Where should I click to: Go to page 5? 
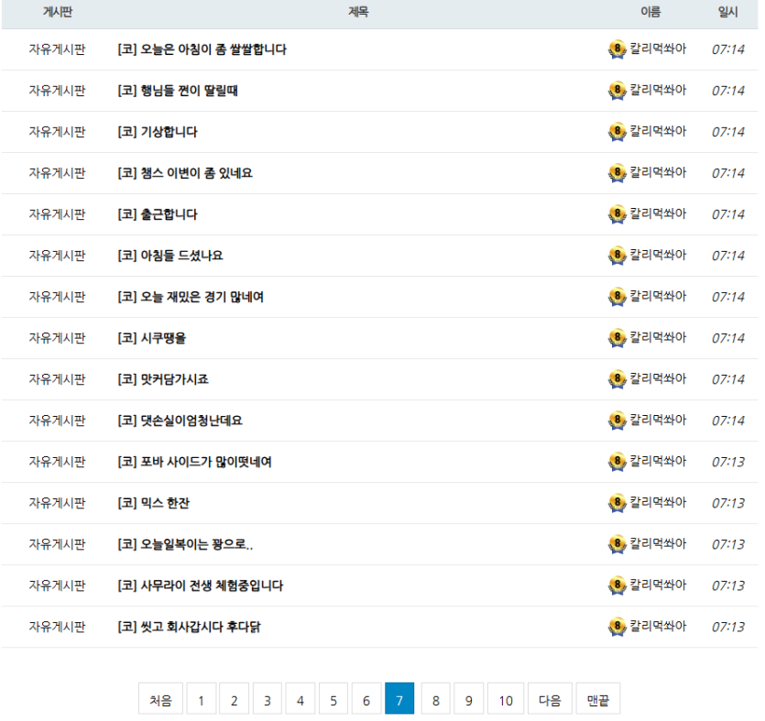(333, 701)
